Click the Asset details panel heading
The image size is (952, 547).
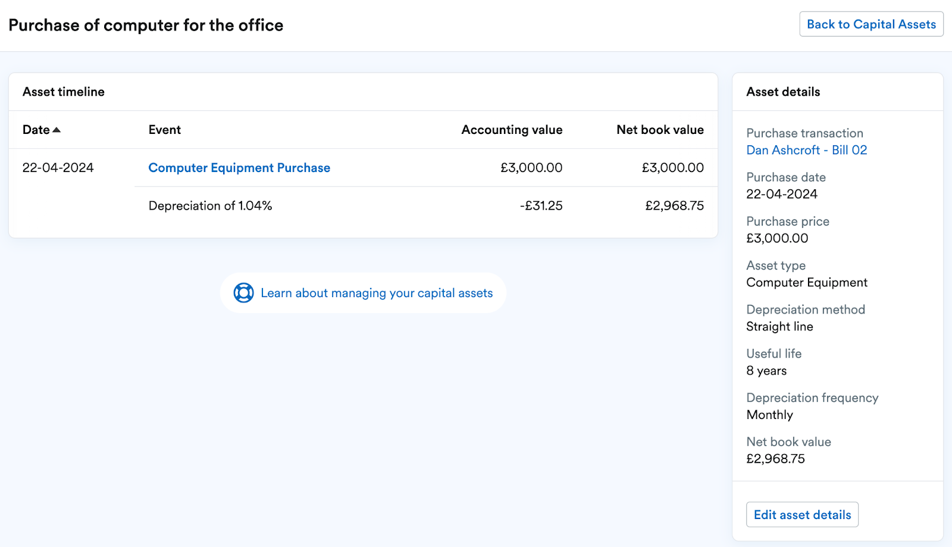[x=782, y=92]
